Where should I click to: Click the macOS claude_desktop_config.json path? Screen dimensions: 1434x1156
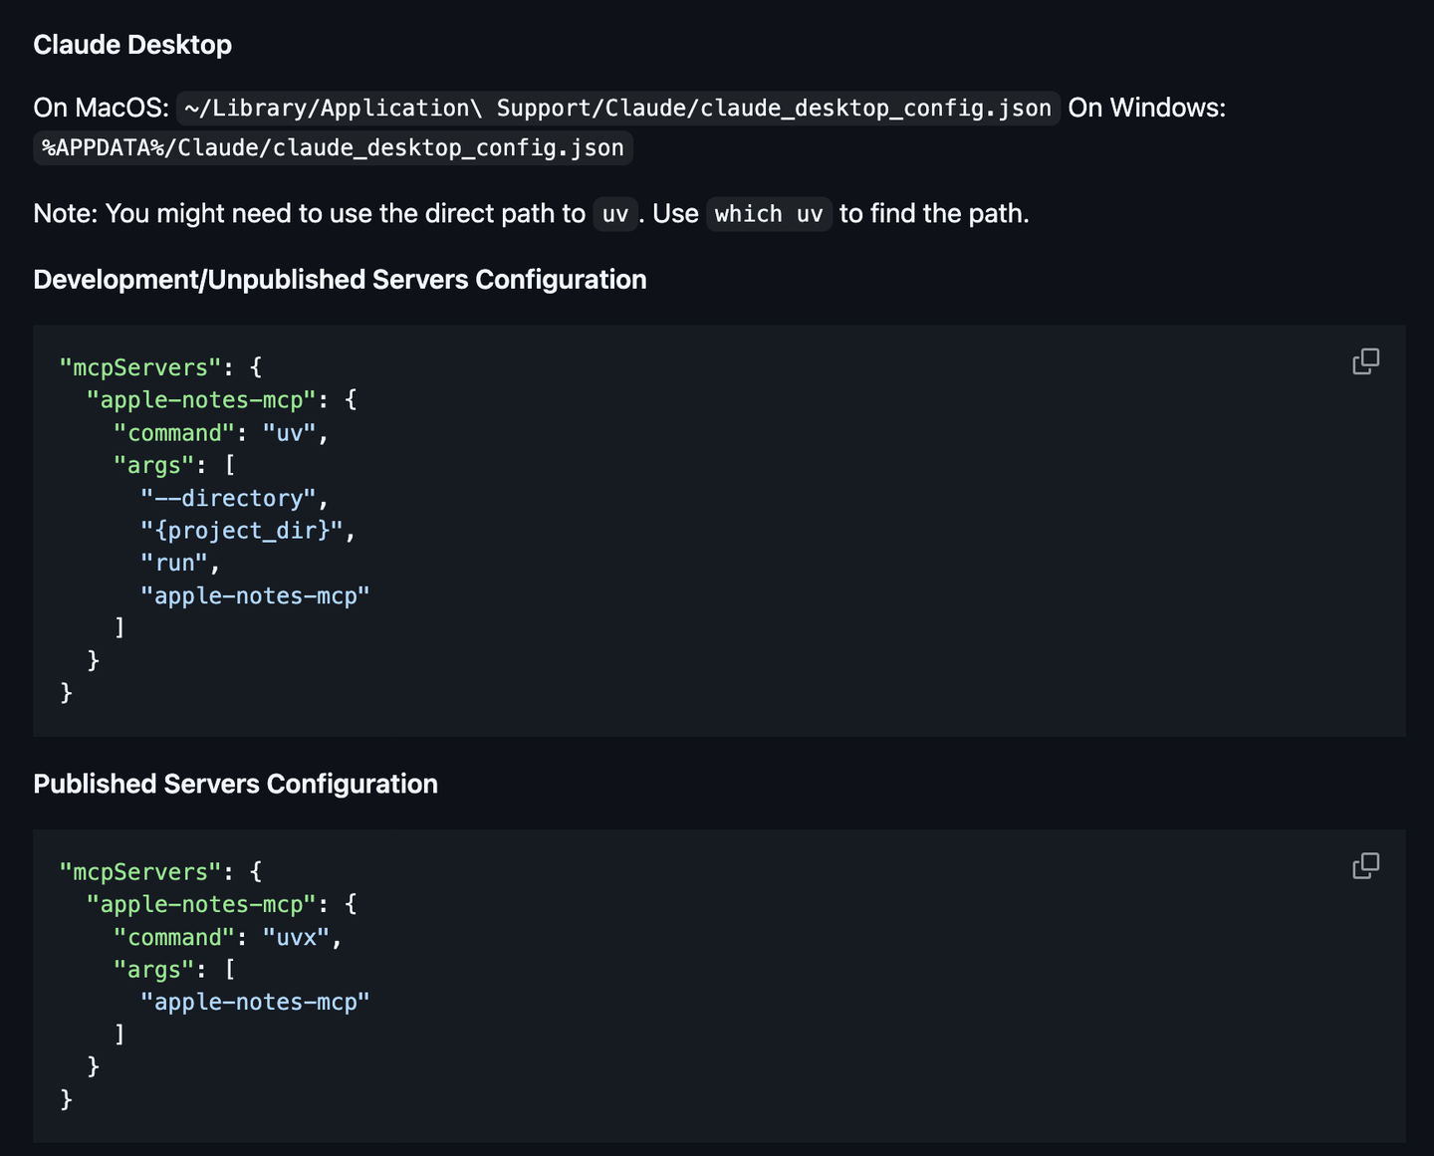617,109
